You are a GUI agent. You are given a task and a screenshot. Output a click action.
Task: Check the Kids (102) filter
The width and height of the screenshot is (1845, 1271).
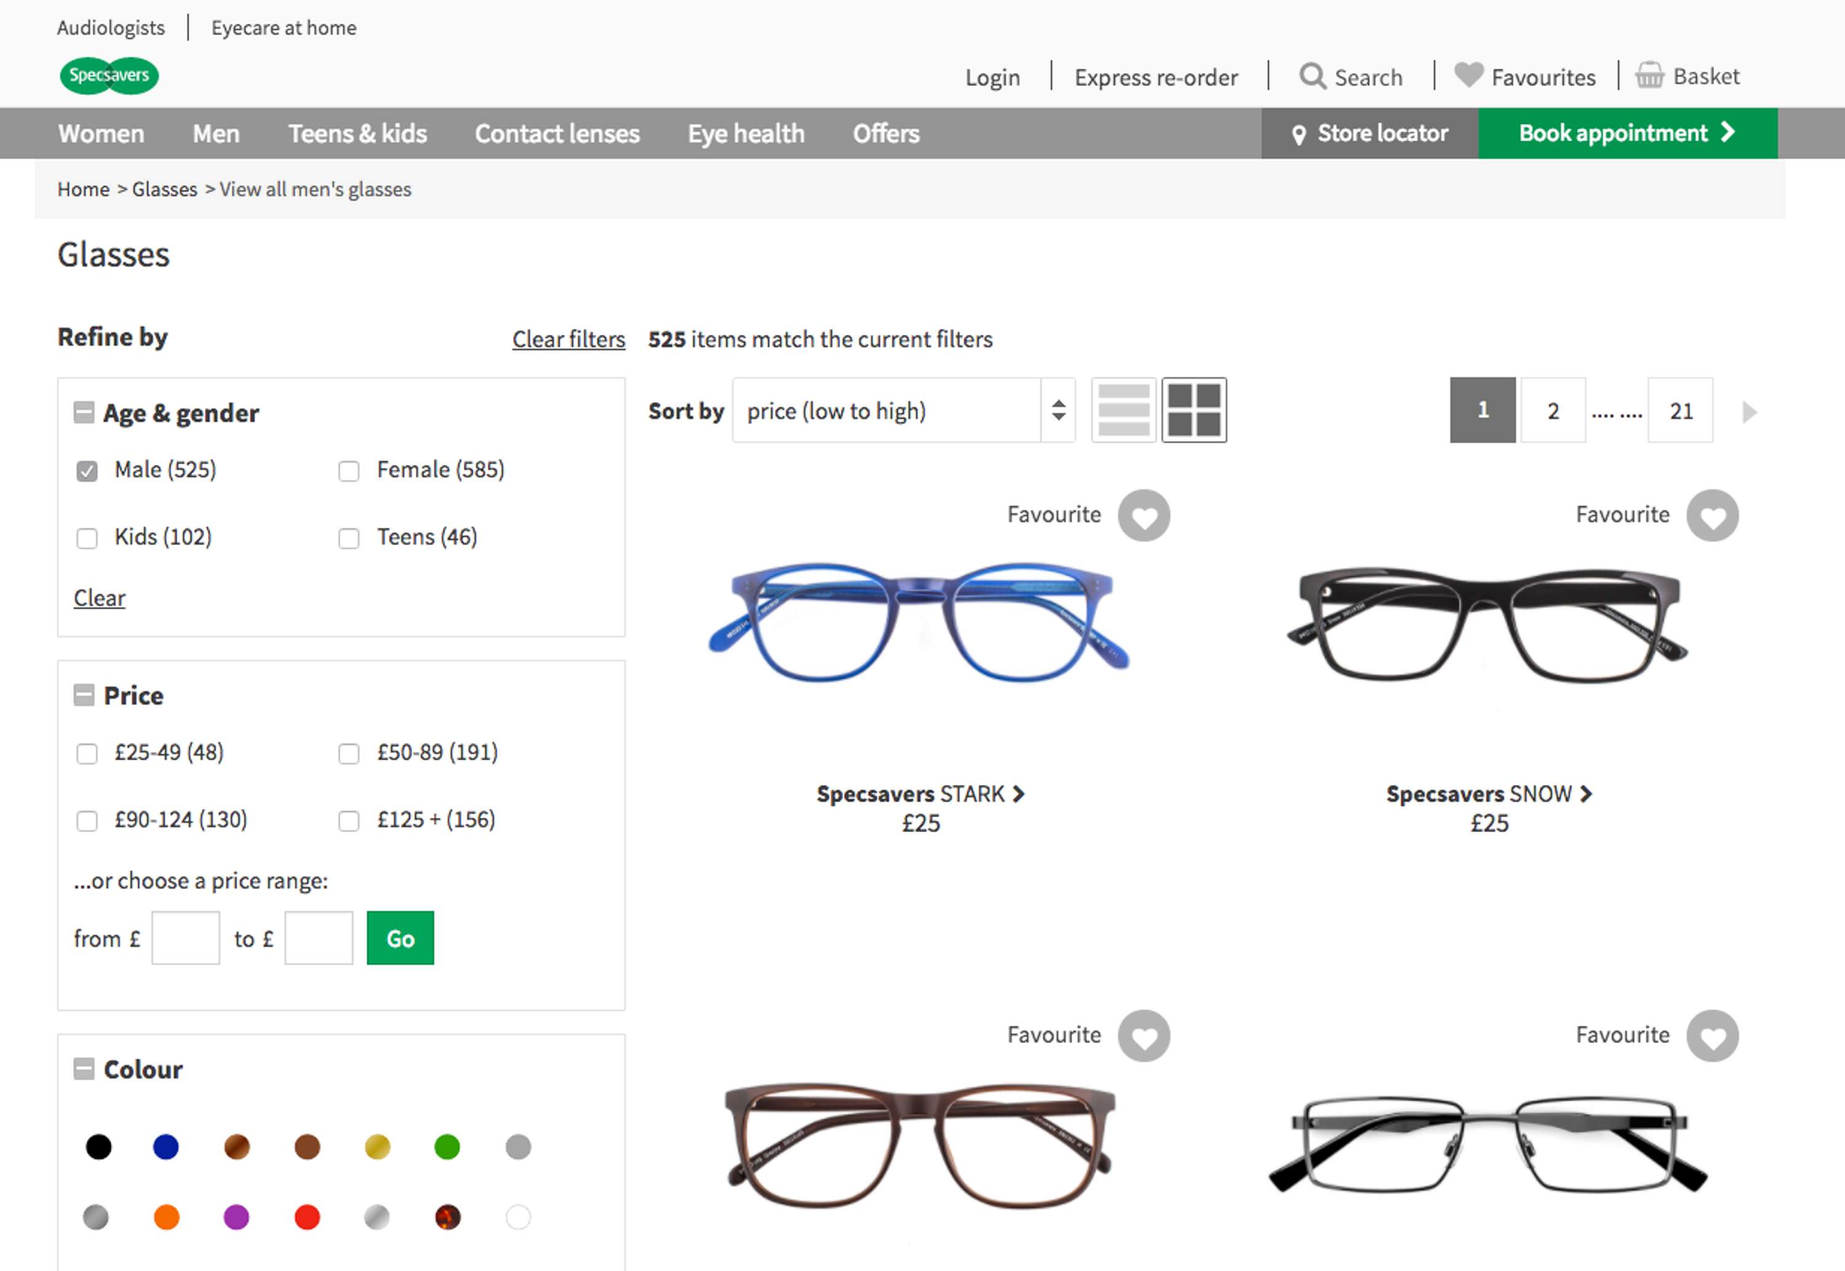(87, 539)
